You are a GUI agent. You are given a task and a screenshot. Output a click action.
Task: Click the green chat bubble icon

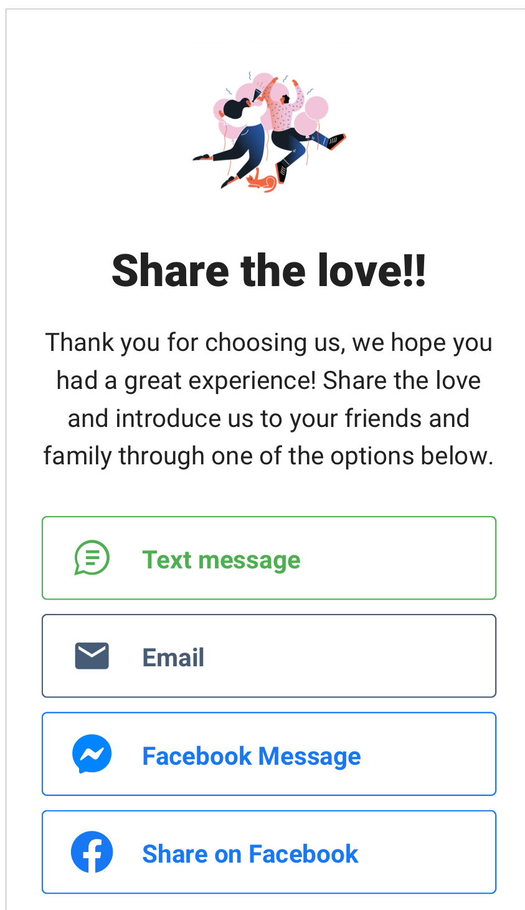click(92, 557)
